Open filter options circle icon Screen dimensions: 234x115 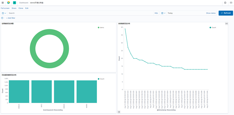coord(2,18)
